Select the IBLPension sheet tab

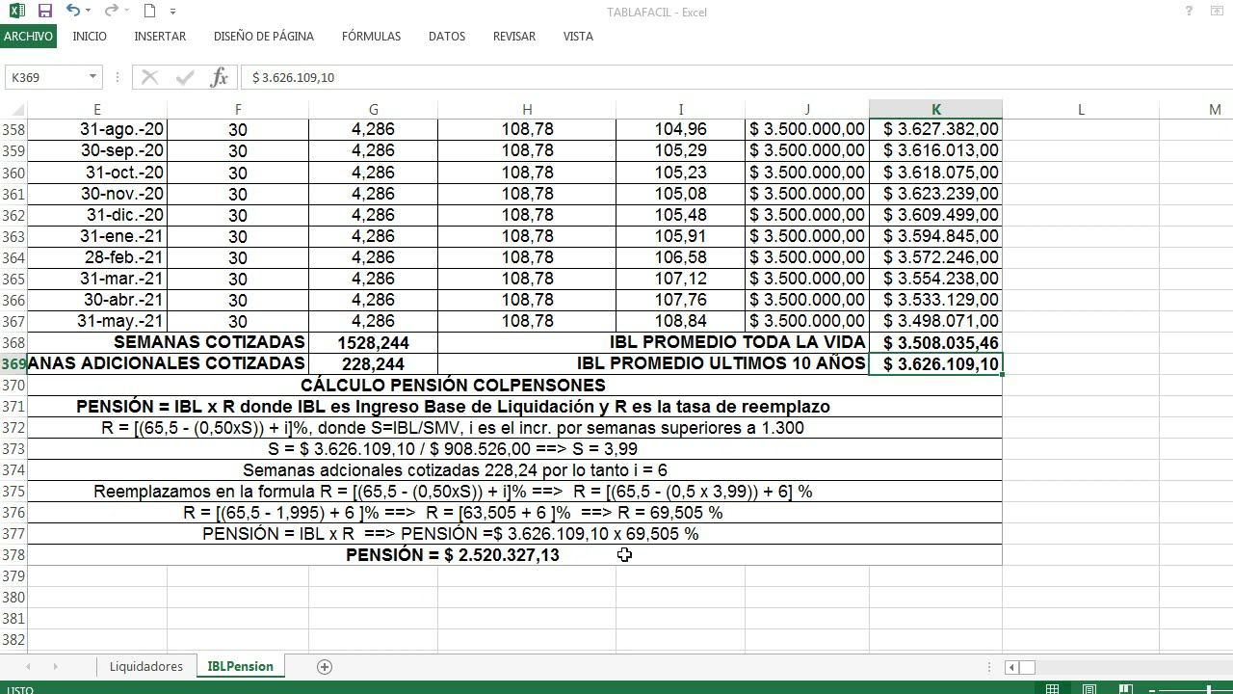pos(241,666)
